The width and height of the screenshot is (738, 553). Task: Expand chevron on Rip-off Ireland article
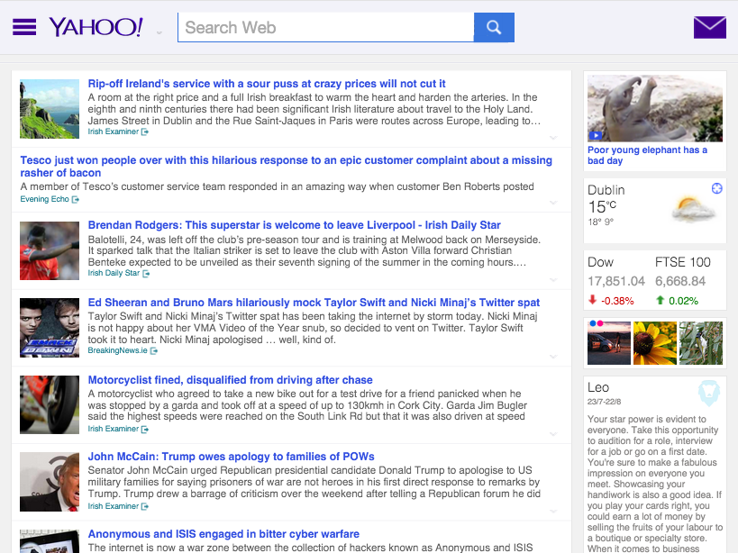point(554,138)
